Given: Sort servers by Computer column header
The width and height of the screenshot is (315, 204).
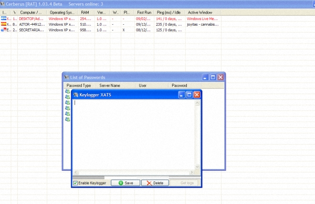Looking at the screenshot, I should coord(32,13).
